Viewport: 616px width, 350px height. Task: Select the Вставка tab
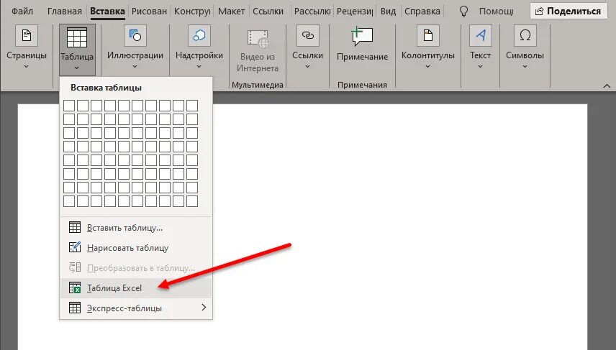tap(107, 11)
